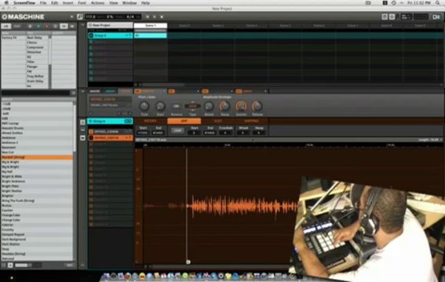Click the EDIT button in browser footer
The image size is (445, 282).
[x=70, y=266]
